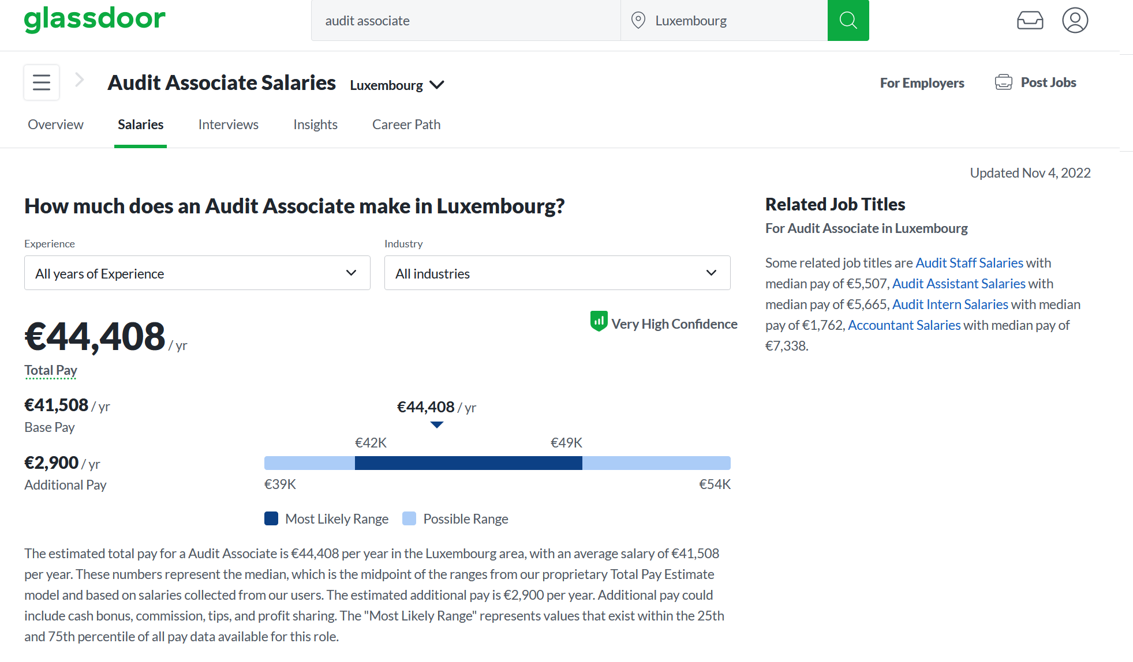Expand the Luxembourg location dropdown in title
Viewport: 1133px width, 662px height.
pos(397,85)
